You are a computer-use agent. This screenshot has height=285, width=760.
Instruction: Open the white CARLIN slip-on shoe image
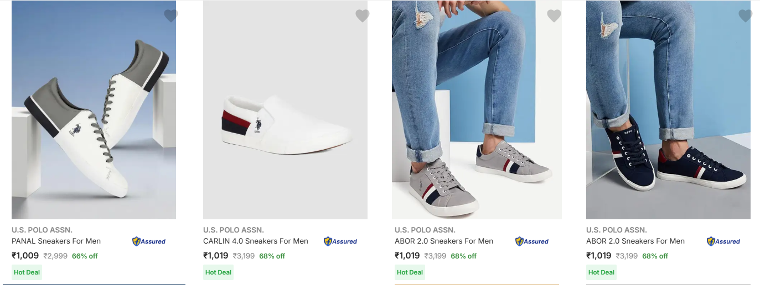tap(285, 110)
